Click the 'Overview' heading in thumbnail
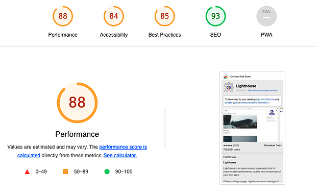The height and width of the screenshot is (195, 318). coord(230,157)
